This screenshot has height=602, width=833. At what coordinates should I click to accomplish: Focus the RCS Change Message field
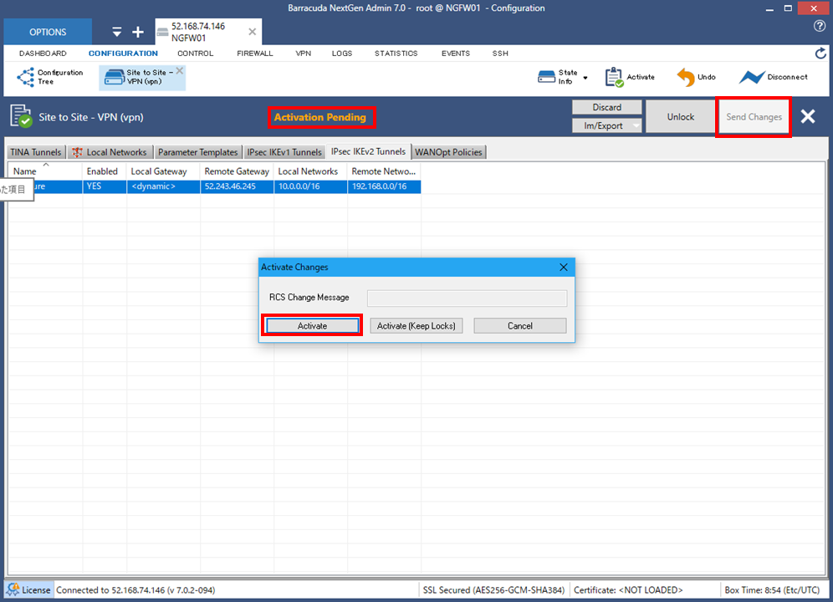[467, 298]
